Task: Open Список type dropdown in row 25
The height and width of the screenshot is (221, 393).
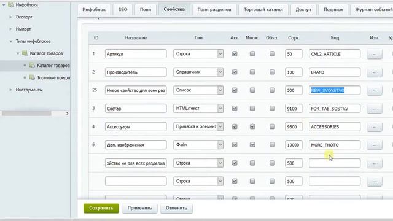Action: coord(198,90)
